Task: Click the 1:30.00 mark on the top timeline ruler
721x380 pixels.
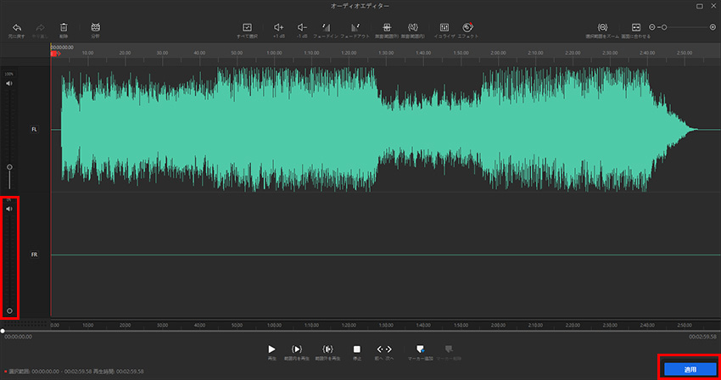Action: pyautogui.click(x=384, y=53)
